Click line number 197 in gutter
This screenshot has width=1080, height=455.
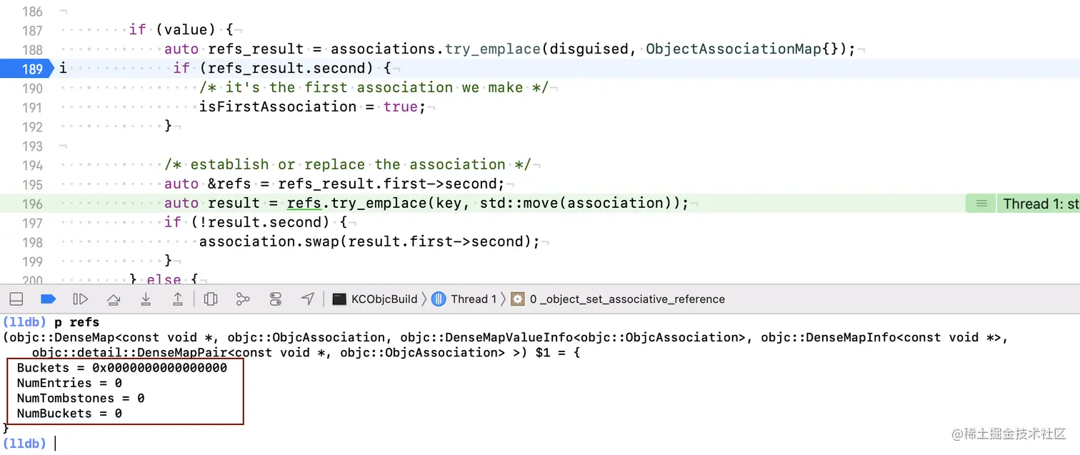point(32,223)
